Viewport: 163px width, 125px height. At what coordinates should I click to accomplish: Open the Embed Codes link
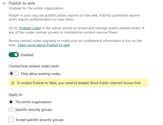30,28
